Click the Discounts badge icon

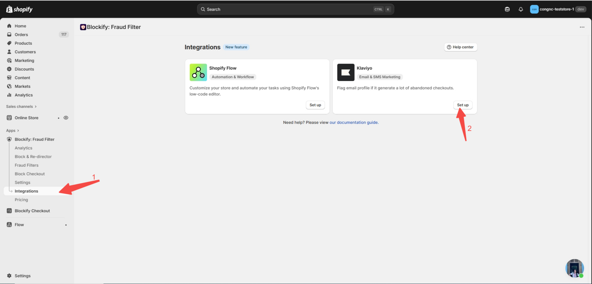click(x=9, y=69)
